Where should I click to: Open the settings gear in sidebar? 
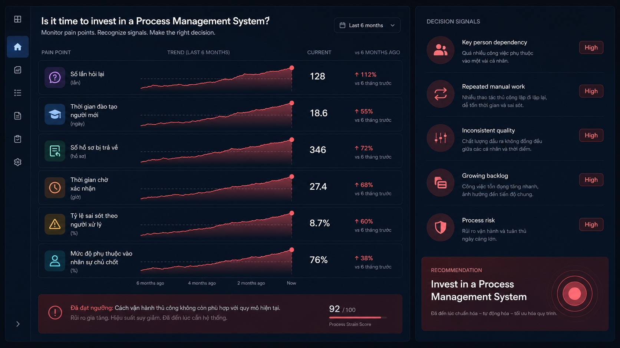[x=17, y=162]
